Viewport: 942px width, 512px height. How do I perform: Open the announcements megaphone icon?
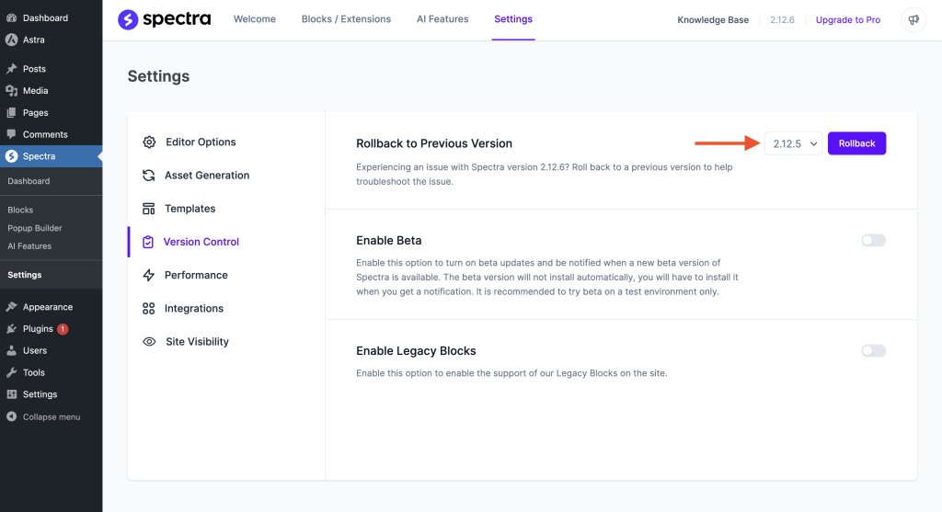pos(913,19)
